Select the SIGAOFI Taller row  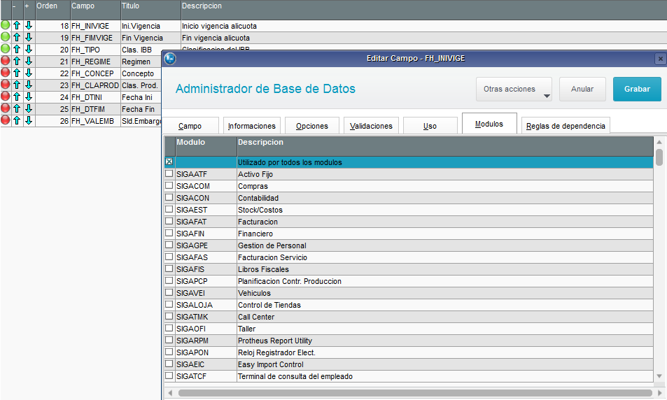point(409,329)
